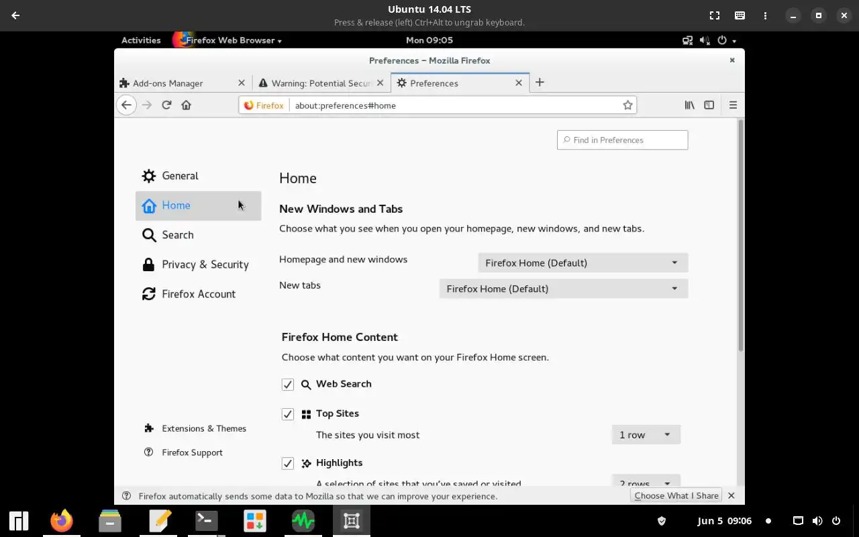Open Firefox Support link
859x537 pixels.
(184, 452)
